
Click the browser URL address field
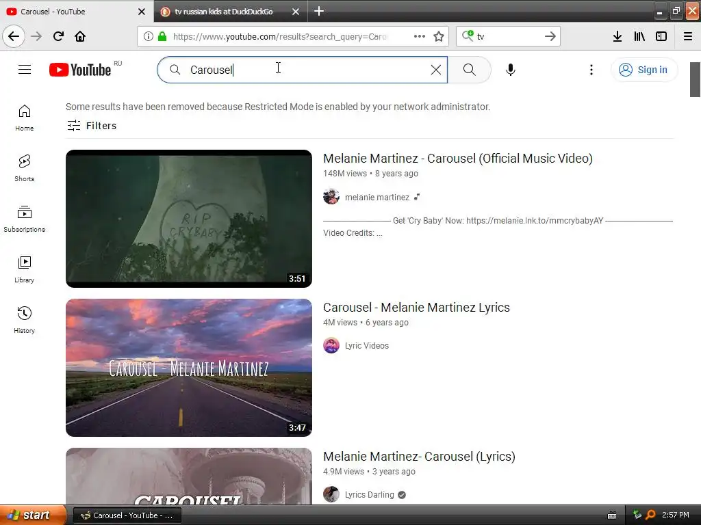280,37
